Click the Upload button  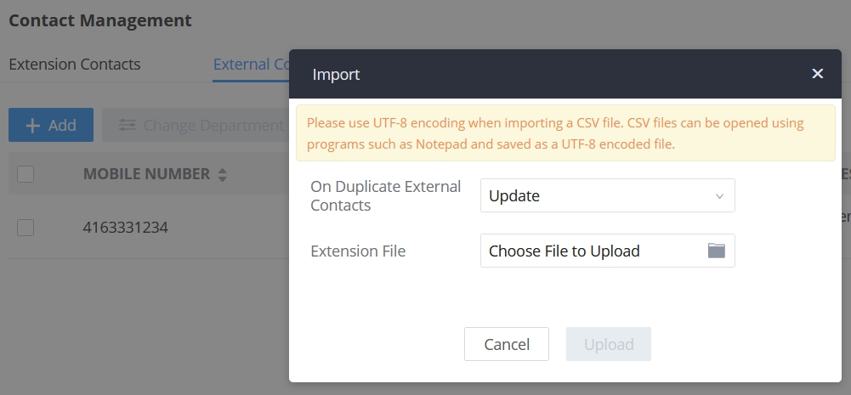click(x=609, y=344)
